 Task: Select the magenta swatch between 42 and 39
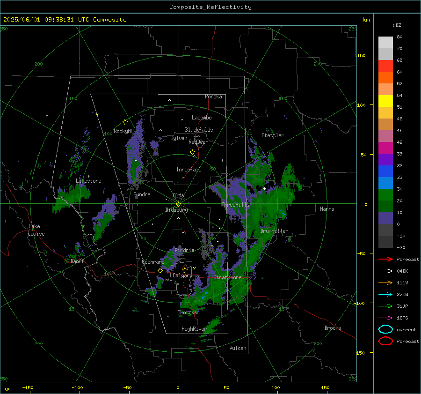pos(385,148)
